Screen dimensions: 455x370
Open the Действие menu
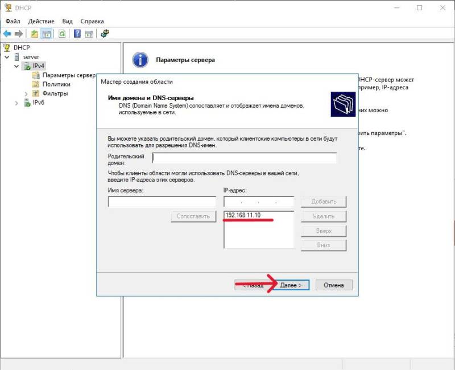pyautogui.click(x=41, y=21)
